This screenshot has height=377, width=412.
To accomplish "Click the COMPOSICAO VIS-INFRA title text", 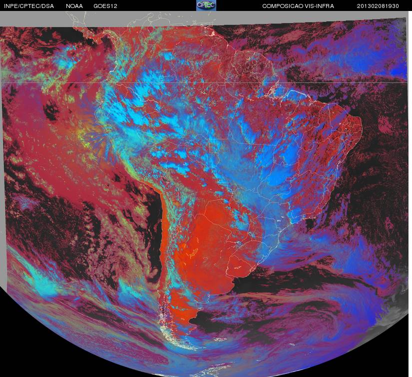I will click(x=298, y=6).
